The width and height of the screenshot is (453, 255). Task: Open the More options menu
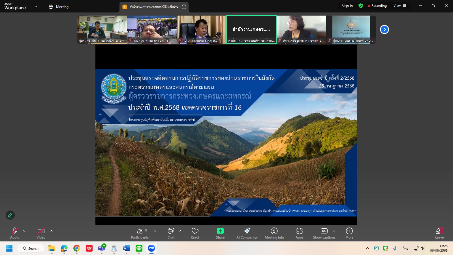click(349, 233)
